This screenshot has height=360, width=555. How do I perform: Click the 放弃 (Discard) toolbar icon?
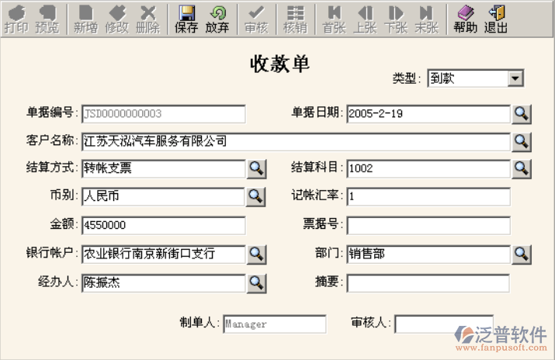click(x=217, y=19)
